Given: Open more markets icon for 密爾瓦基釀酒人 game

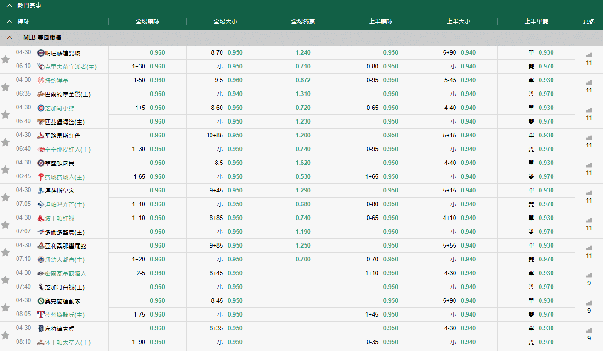Looking at the screenshot, I should (x=589, y=276).
